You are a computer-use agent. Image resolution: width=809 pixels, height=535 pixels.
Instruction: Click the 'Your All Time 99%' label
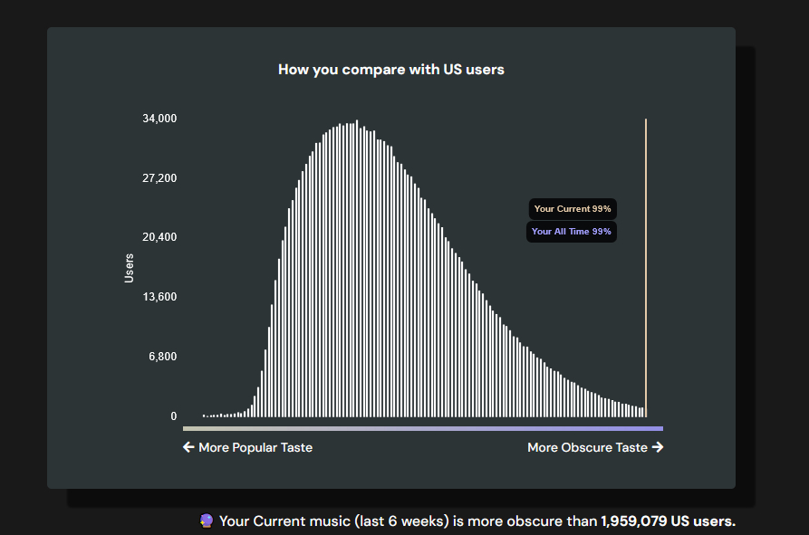[x=571, y=232]
